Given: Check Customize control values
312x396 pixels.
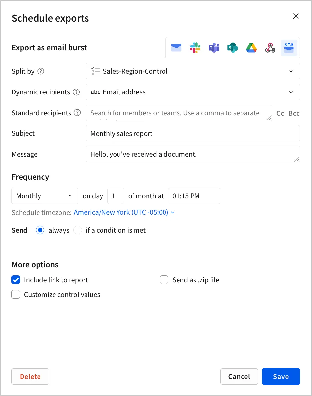Looking at the screenshot, I should [x=16, y=295].
